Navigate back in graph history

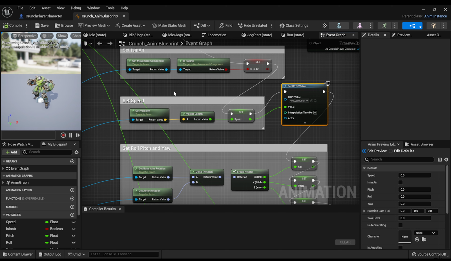pos(100,43)
